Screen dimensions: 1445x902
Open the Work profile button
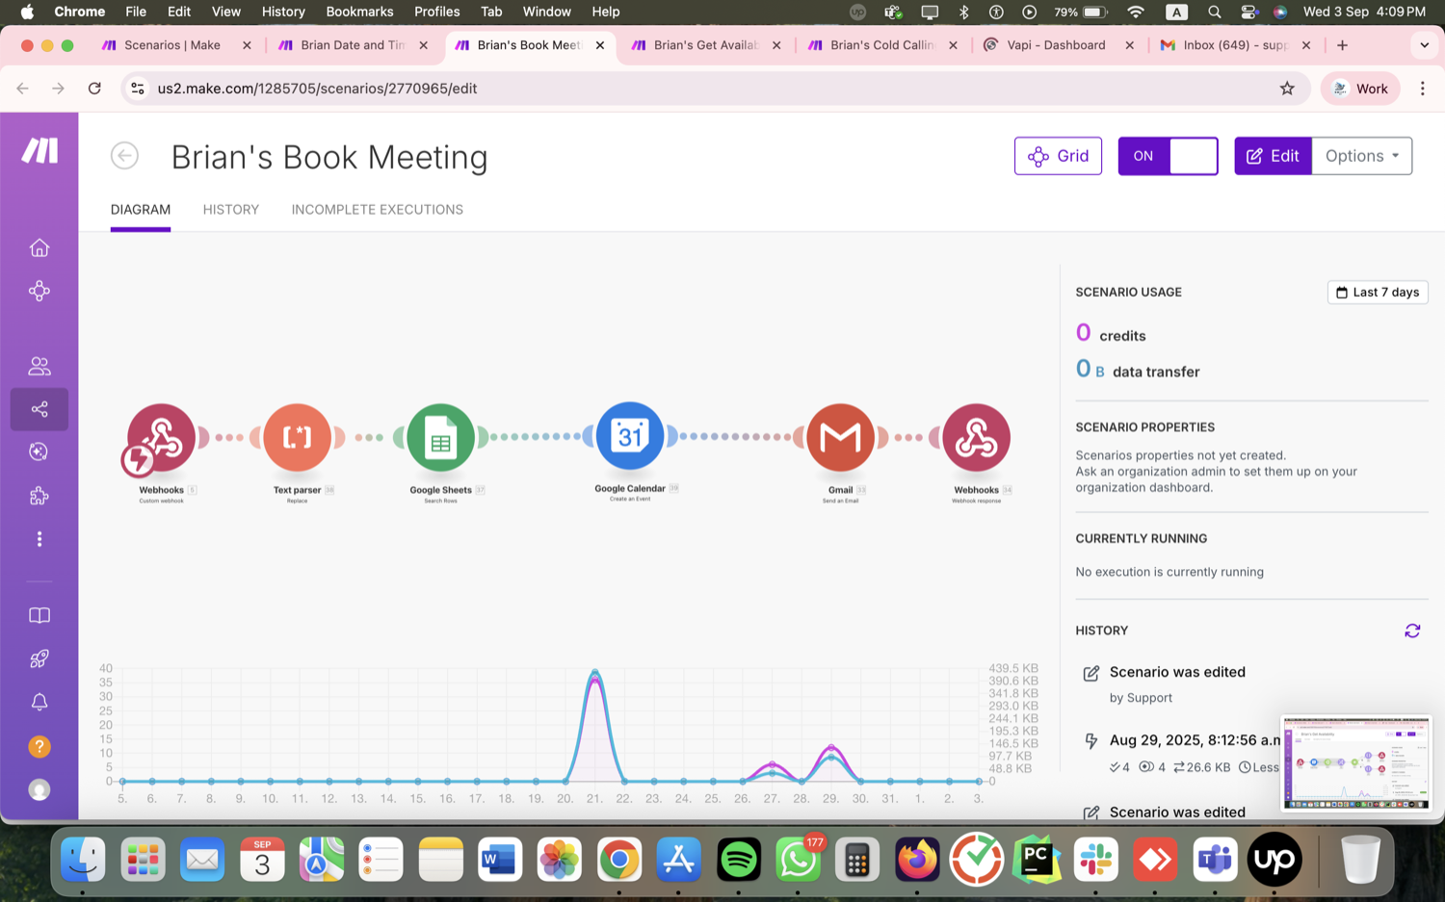coord(1359,89)
